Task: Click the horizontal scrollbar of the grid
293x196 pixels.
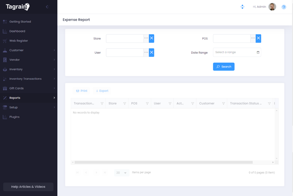Action: [163, 162]
